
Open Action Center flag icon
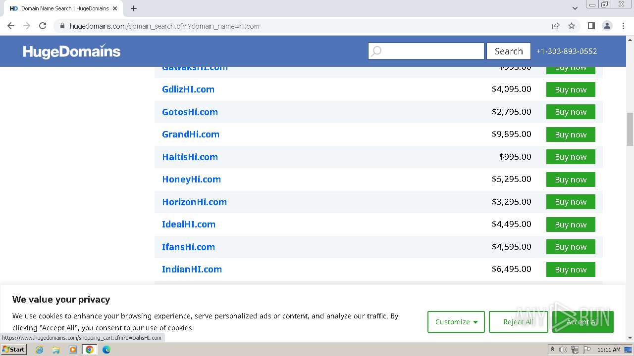click(x=587, y=350)
